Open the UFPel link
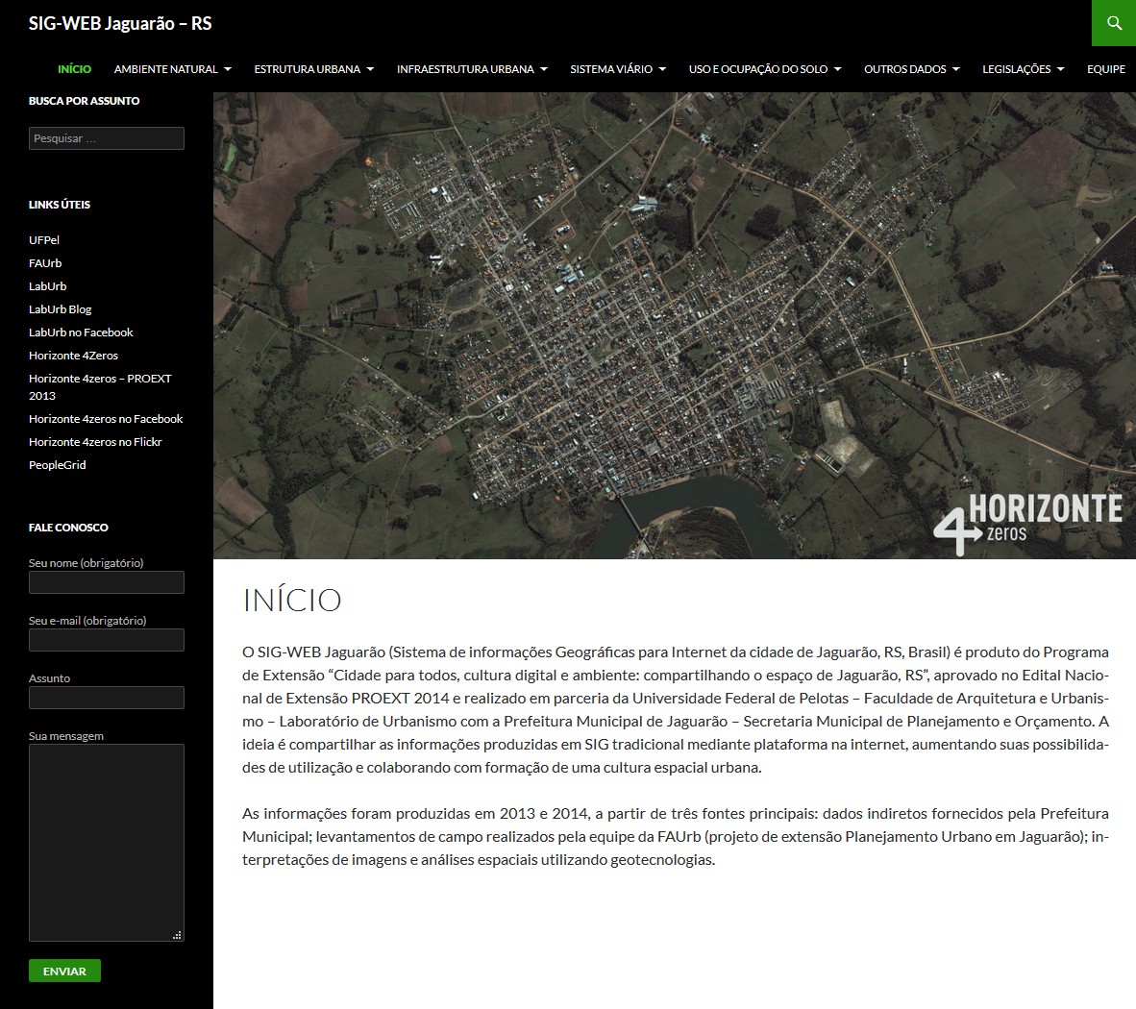1136x1009 pixels. point(44,240)
